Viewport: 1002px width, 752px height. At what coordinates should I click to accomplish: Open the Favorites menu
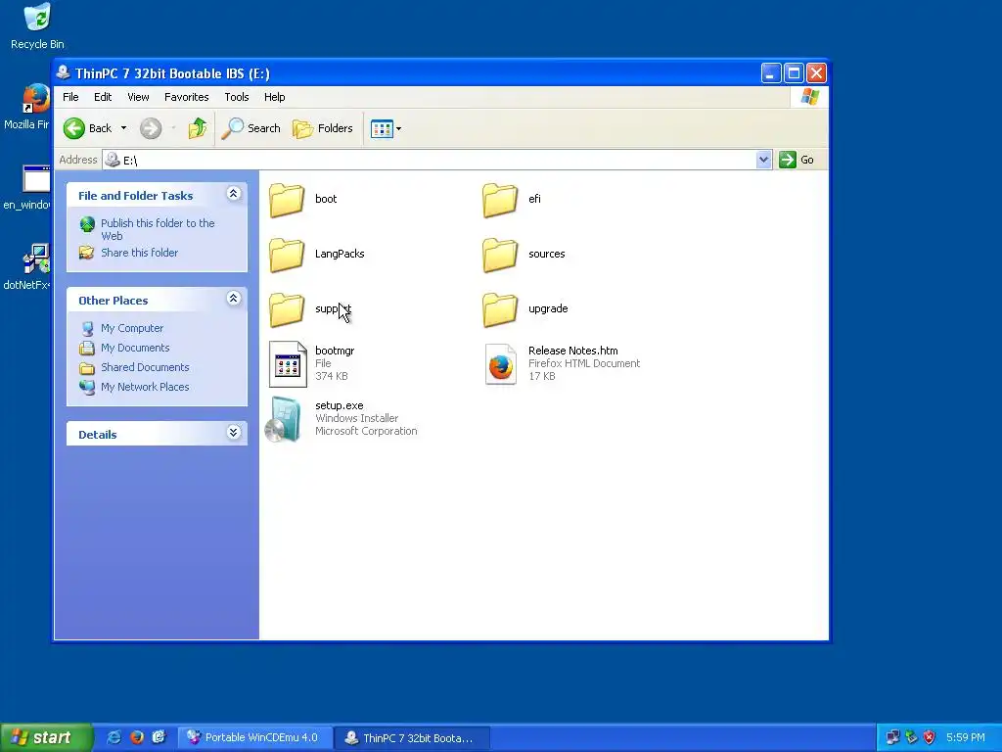point(187,97)
